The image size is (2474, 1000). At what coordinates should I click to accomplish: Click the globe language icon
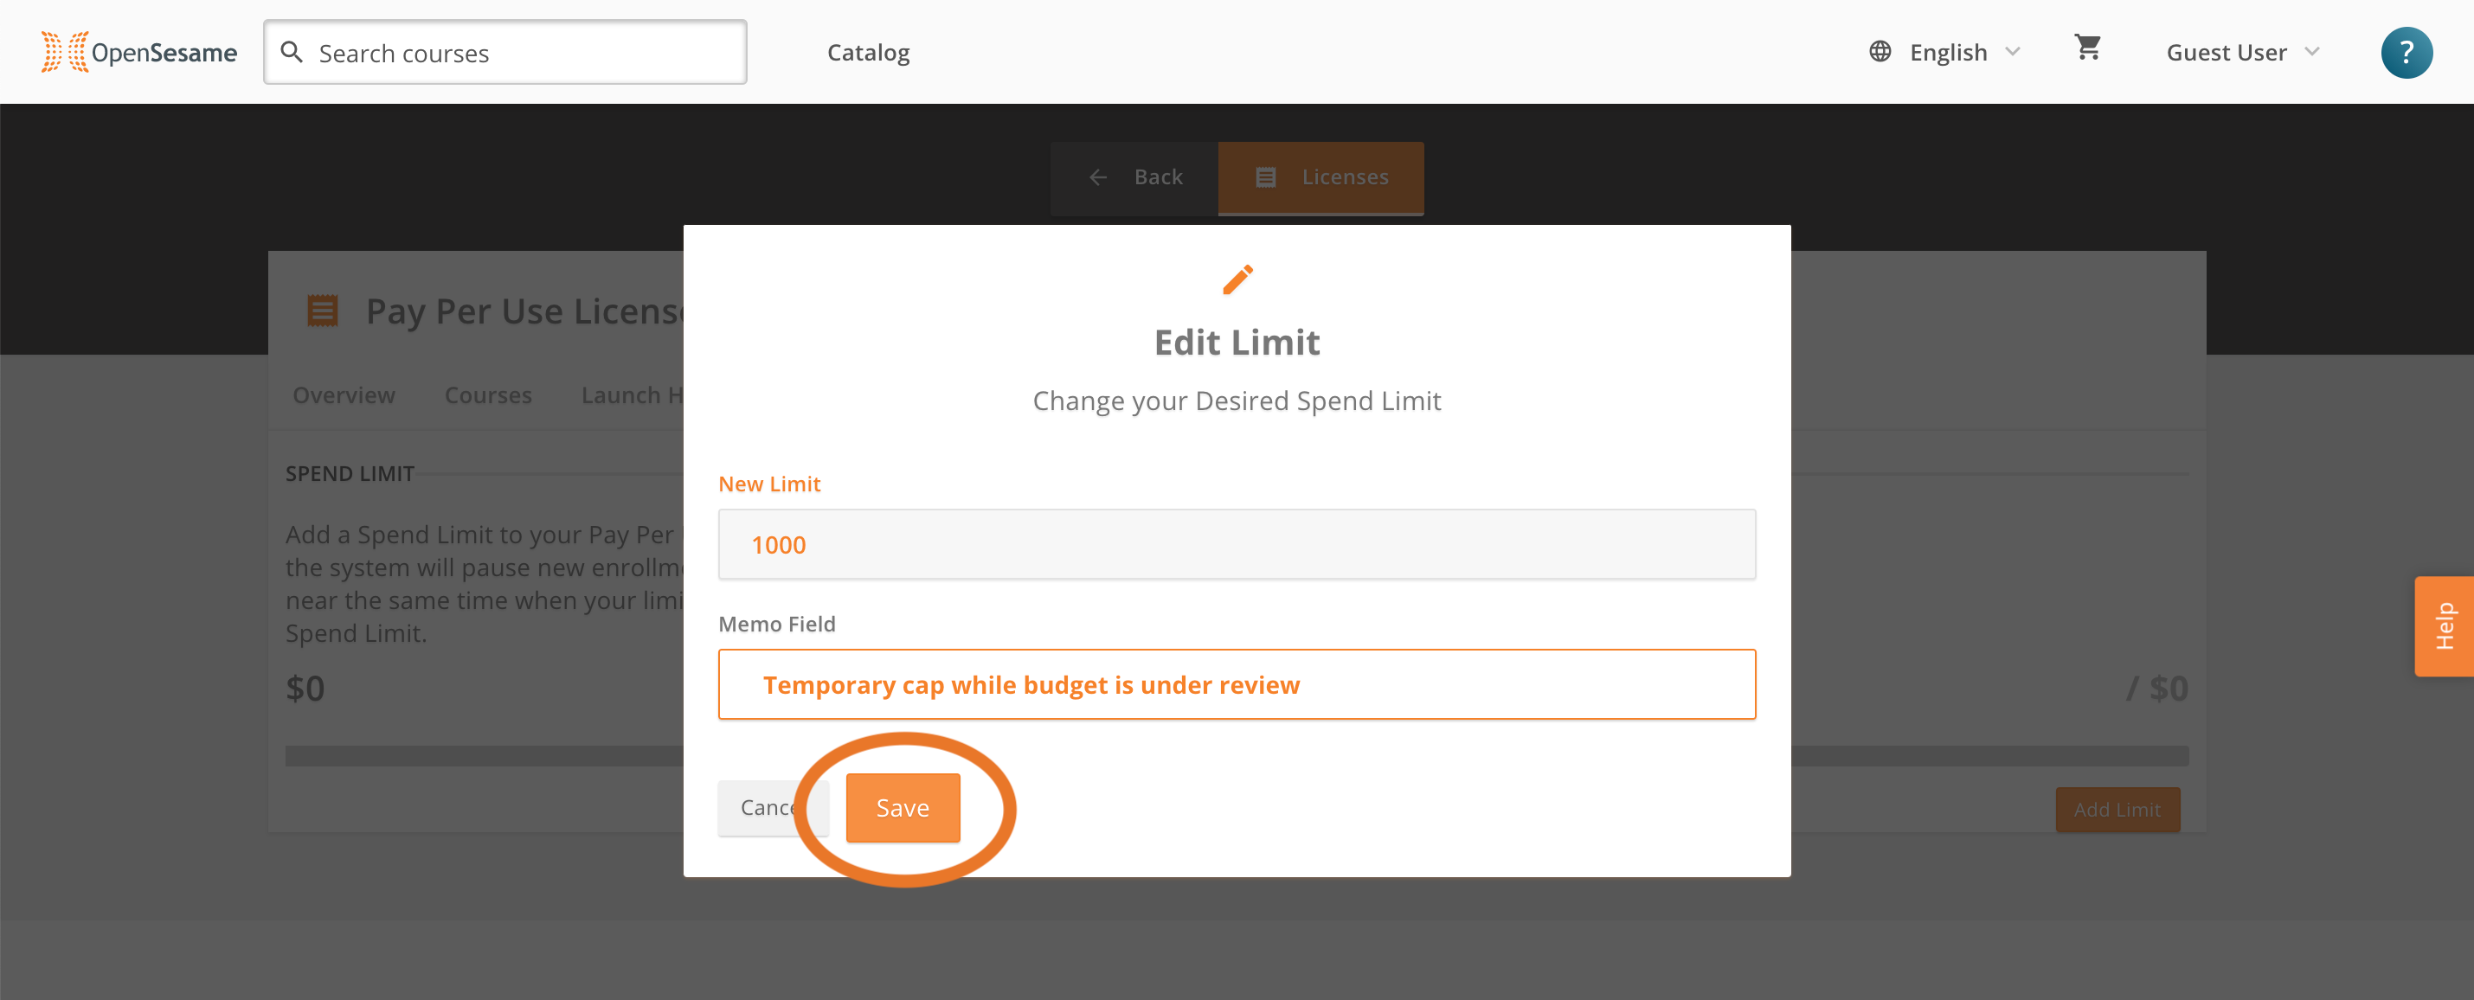(1880, 52)
